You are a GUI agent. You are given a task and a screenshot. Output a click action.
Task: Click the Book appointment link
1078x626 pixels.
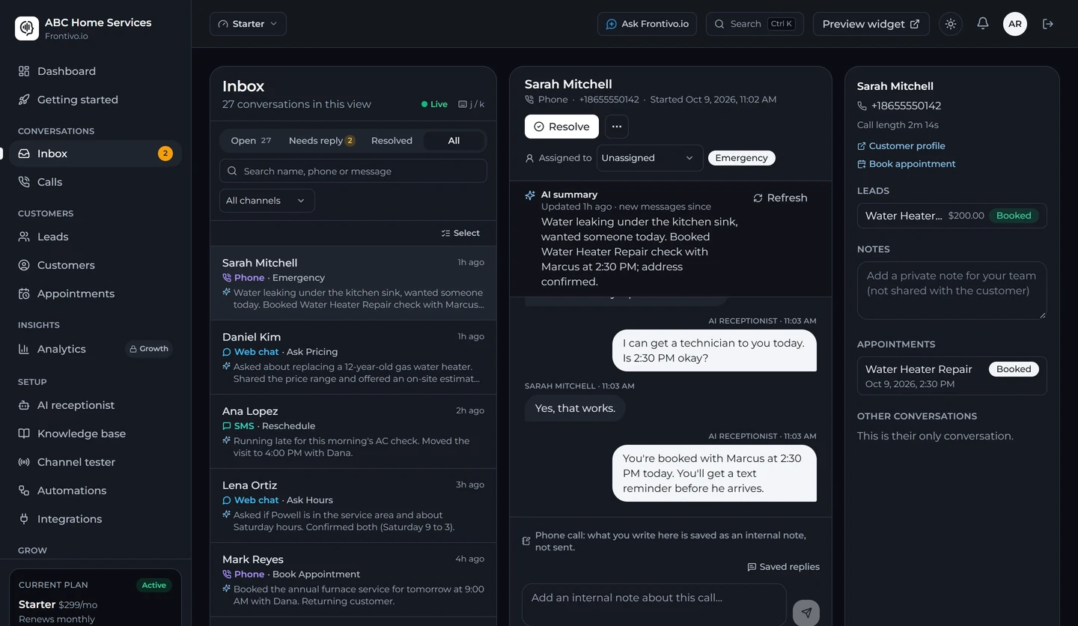click(x=906, y=164)
